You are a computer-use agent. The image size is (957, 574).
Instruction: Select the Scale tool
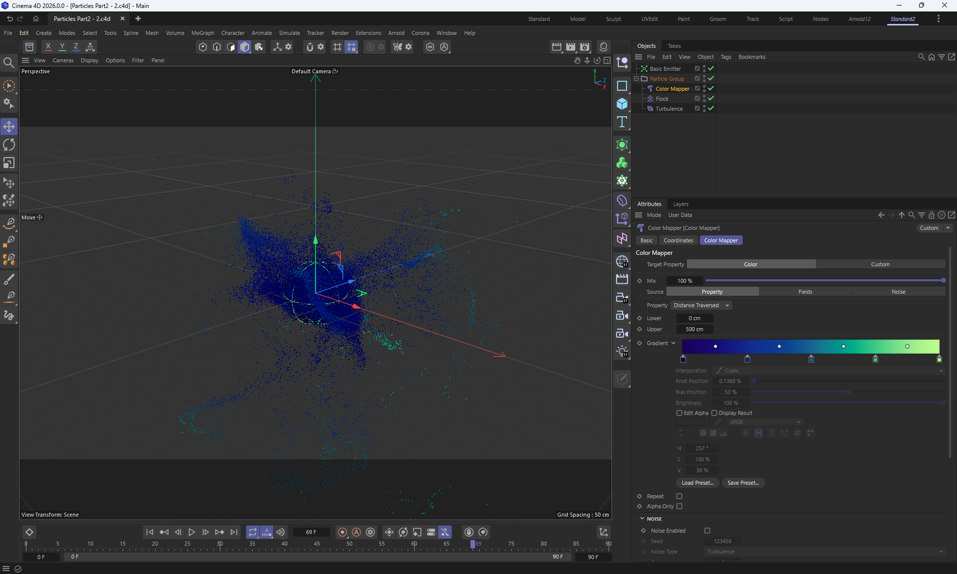pos(9,163)
